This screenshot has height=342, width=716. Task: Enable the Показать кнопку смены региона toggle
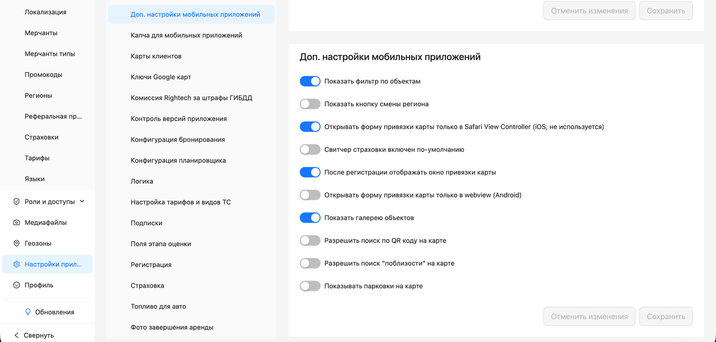(x=310, y=104)
